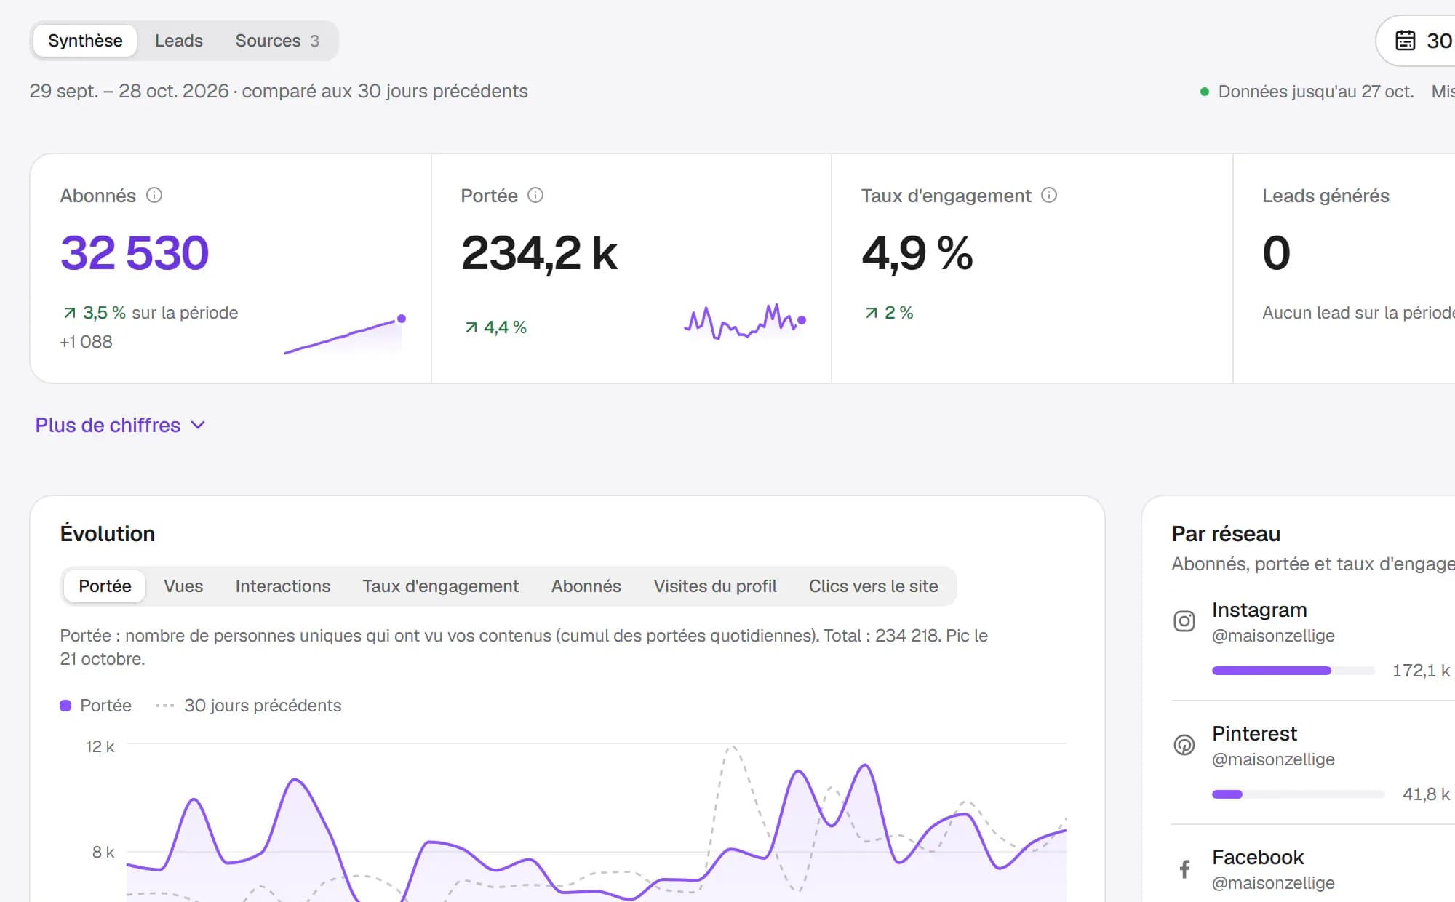This screenshot has height=902, width=1455.
Task: Show Interactions in the Évolution chart
Action: 283,586
